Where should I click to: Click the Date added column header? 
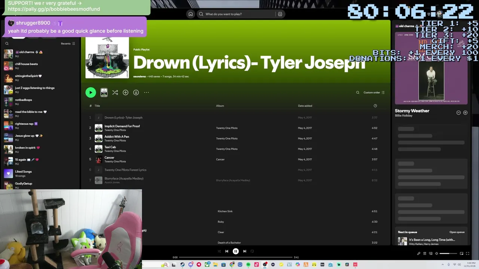305,106
